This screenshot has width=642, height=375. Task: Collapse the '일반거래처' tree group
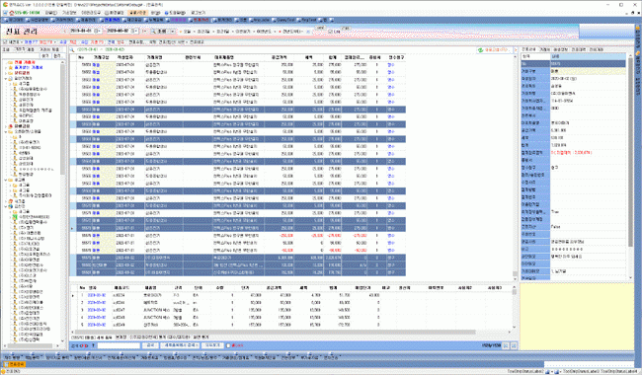coord(6,78)
